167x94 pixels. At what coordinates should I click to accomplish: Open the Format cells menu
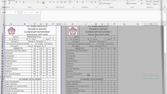pos(132,3)
